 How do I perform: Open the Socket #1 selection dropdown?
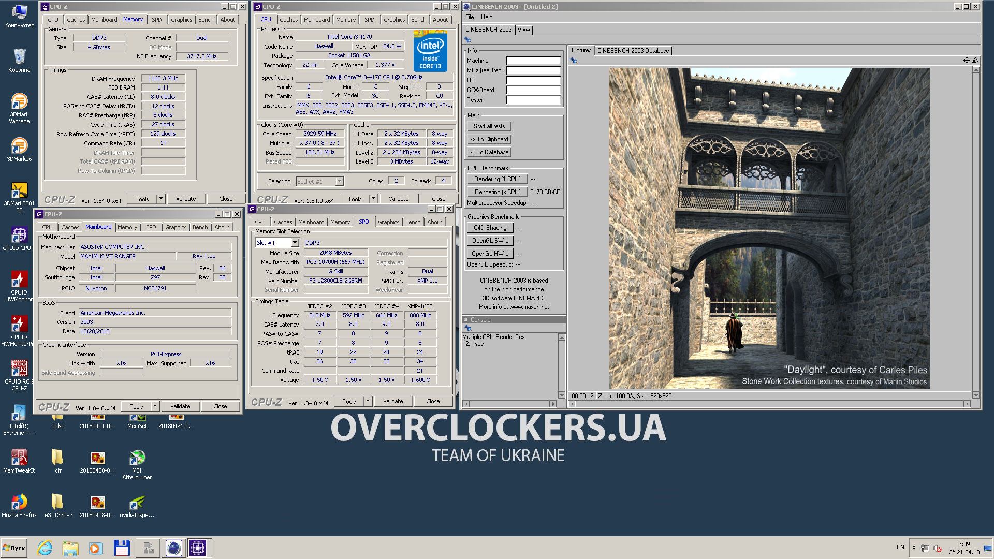pyautogui.click(x=339, y=182)
